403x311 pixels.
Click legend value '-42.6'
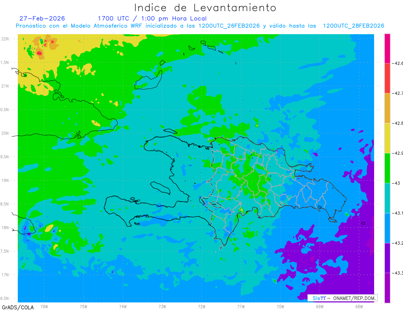coord(398,63)
